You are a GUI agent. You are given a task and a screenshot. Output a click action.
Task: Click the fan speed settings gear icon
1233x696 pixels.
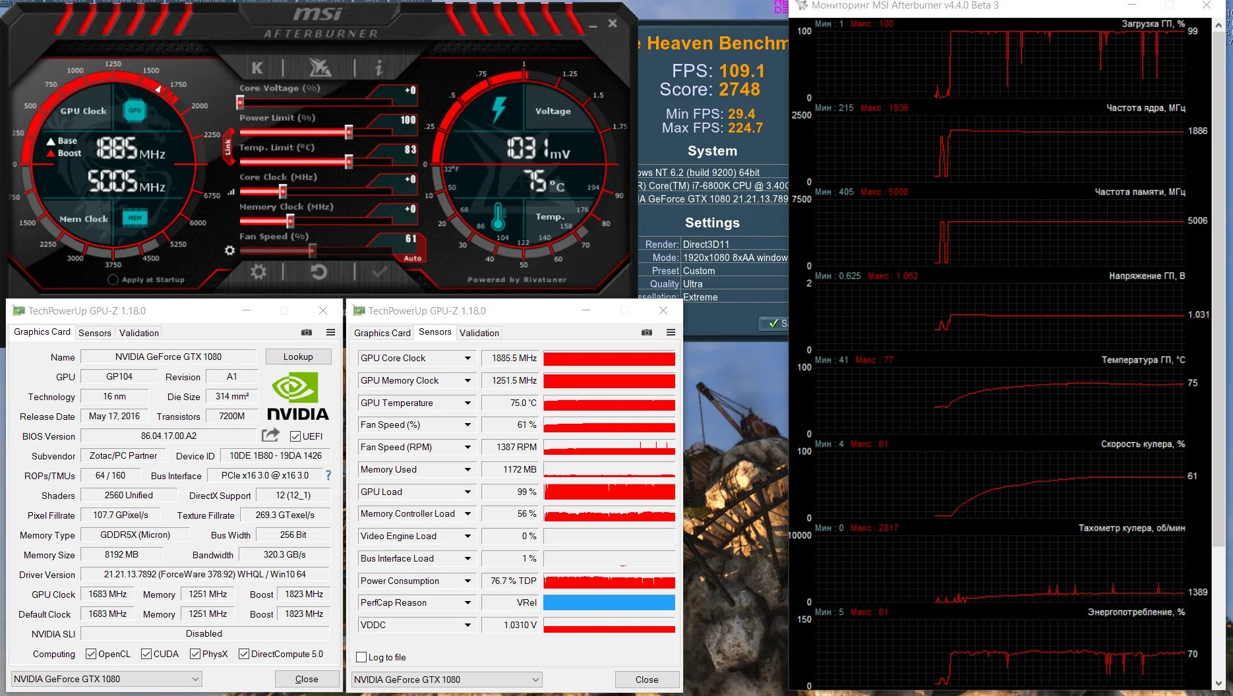tap(229, 250)
